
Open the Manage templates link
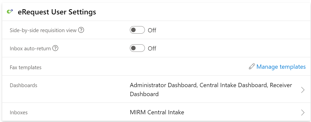(281, 67)
